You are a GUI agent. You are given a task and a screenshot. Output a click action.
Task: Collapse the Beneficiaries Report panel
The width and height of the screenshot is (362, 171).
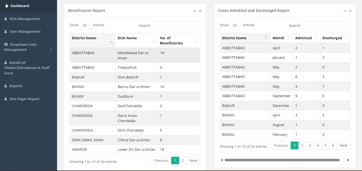click(195, 11)
